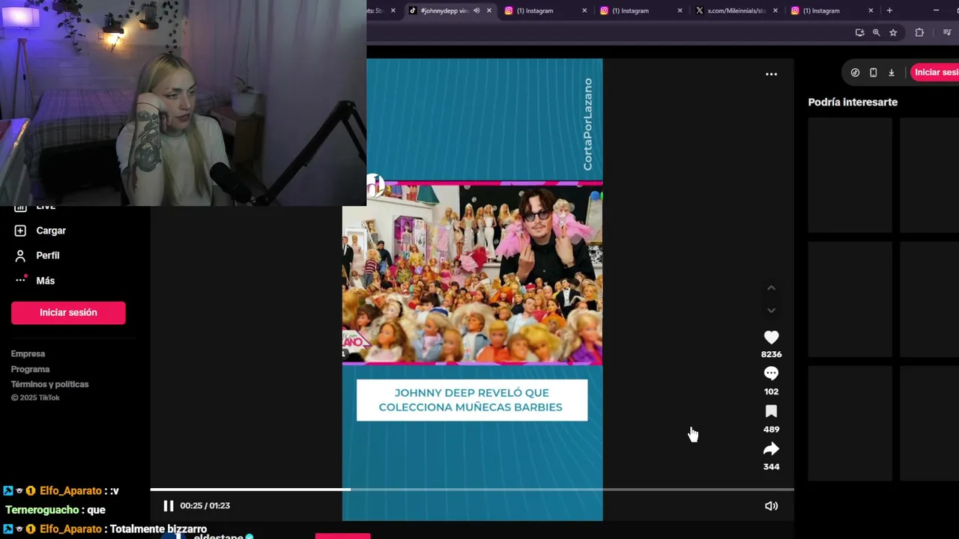Click the © 2025 TikTok footer text

(x=35, y=398)
